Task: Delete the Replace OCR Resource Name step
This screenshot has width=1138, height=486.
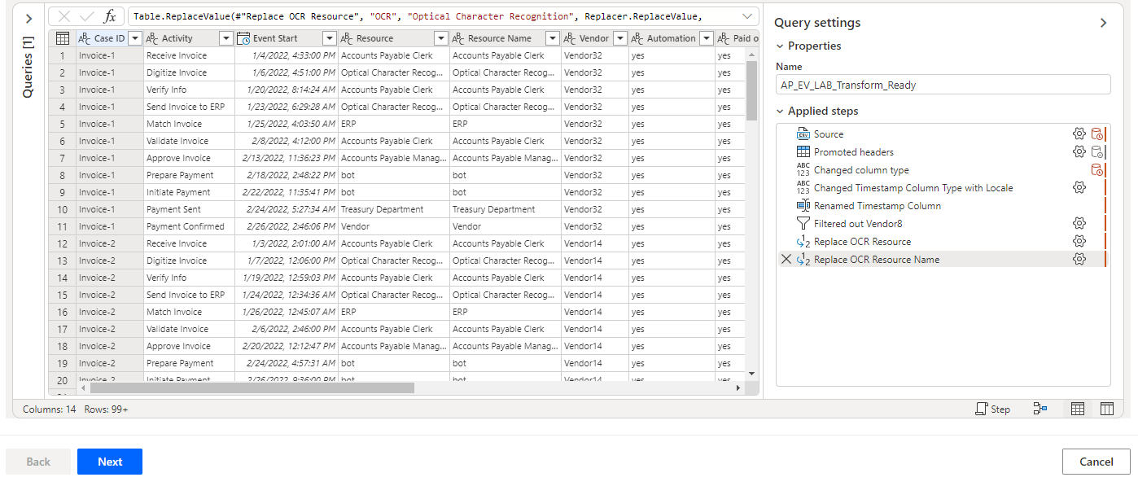Action: pos(786,260)
